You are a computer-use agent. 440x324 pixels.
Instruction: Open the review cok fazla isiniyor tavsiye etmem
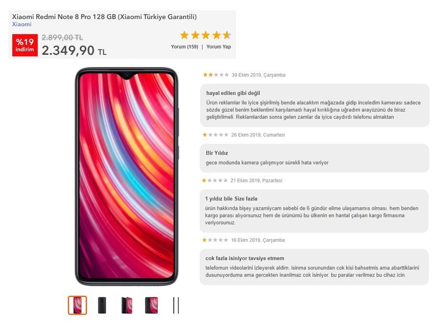pyautogui.click(x=314, y=267)
